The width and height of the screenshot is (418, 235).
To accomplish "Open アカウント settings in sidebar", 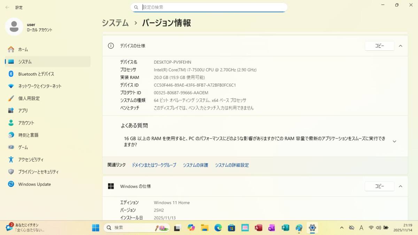I will [x=26, y=123].
